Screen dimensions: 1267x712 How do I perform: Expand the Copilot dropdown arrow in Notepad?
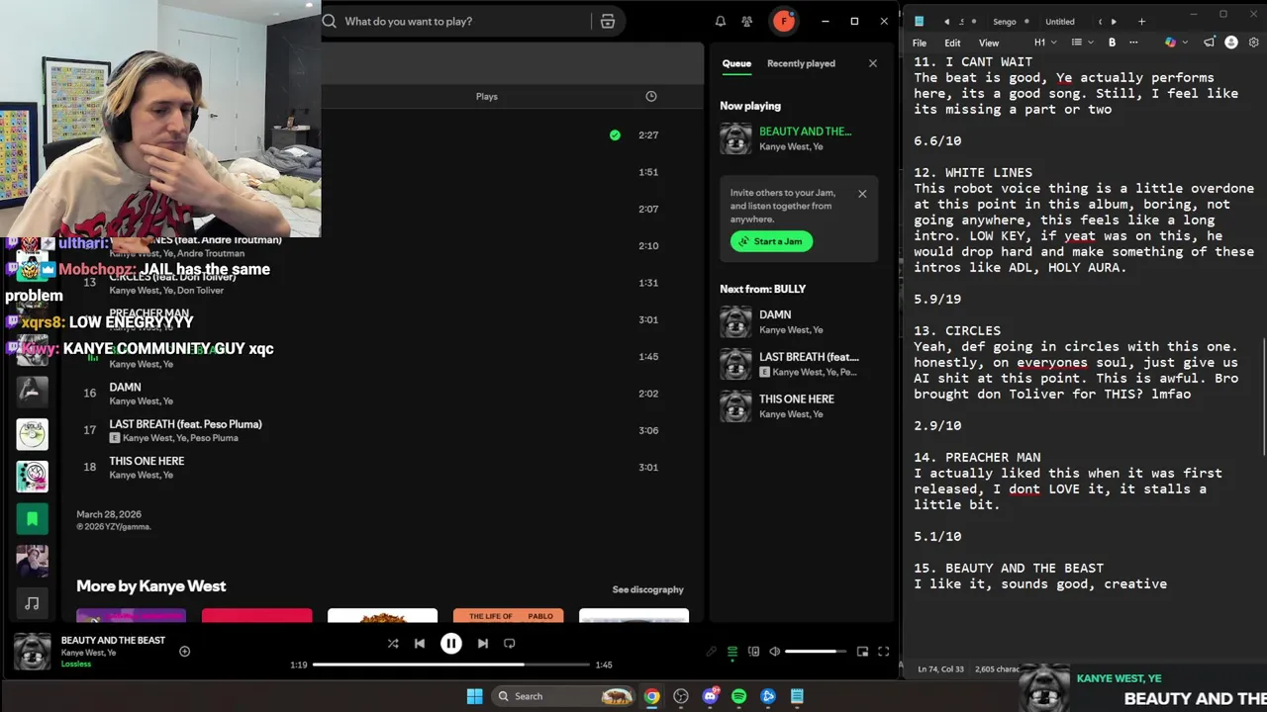point(1184,43)
